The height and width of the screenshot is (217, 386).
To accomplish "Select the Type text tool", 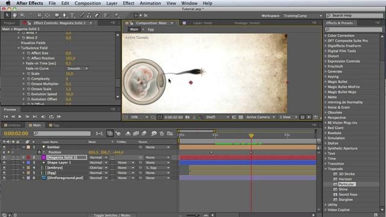I will pyautogui.click(x=72, y=15).
